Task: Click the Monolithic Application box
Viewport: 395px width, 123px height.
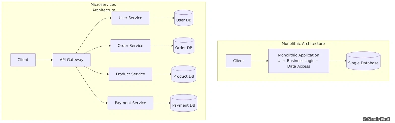Action: pos(299,61)
